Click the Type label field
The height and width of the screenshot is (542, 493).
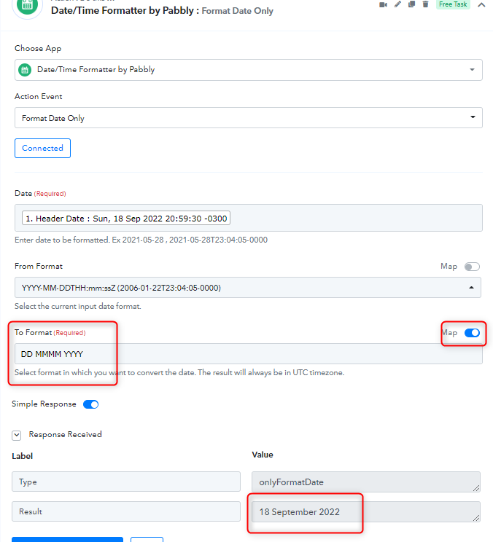tap(126, 482)
